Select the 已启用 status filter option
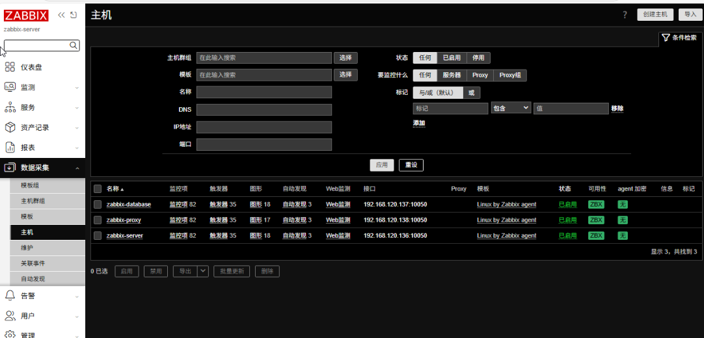This screenshot has width=704, height=338. coord(451,58)
